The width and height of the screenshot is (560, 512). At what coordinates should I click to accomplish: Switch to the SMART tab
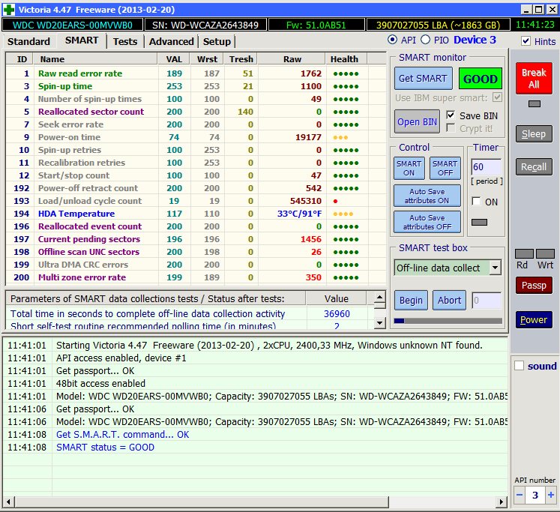click(x=82, y=40)
